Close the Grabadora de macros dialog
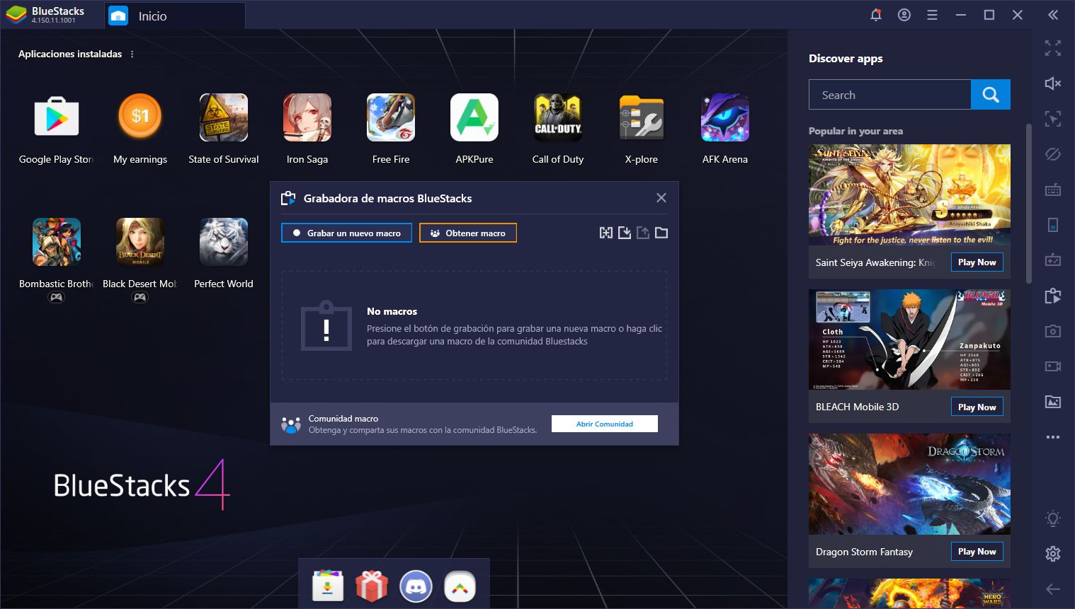This screenshot has height=609, width=1075. point(661,198)
